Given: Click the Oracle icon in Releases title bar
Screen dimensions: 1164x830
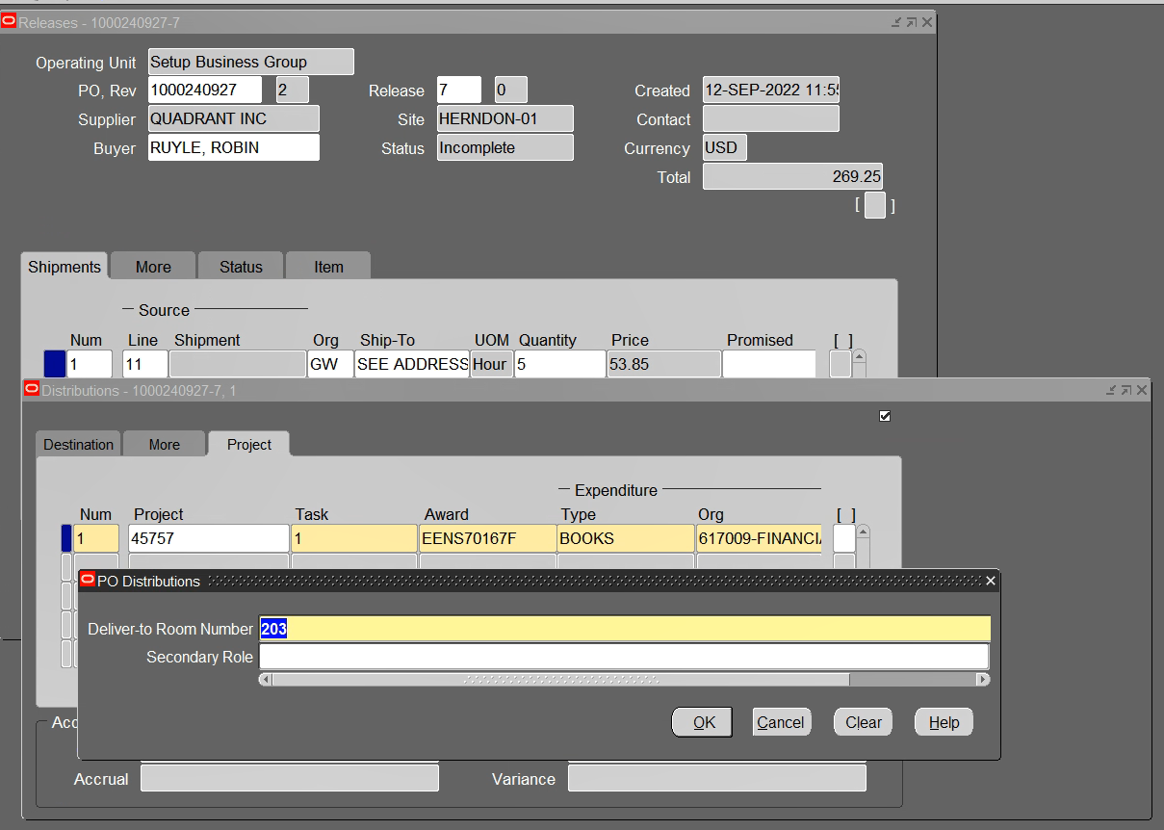Looking at the screenshot, I should coord(9,21).
